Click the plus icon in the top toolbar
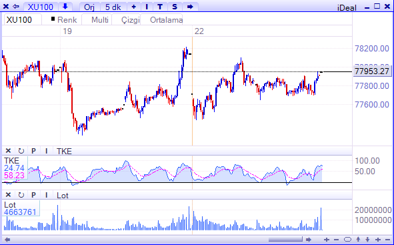The image size is (394, 245). 134,7
